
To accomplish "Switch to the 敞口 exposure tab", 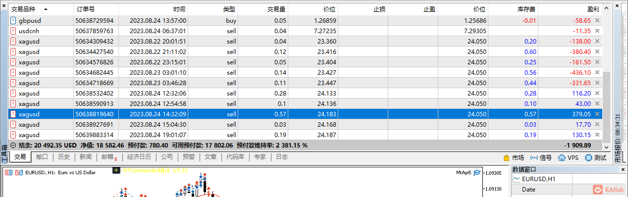I will click(x=42, y=157).
